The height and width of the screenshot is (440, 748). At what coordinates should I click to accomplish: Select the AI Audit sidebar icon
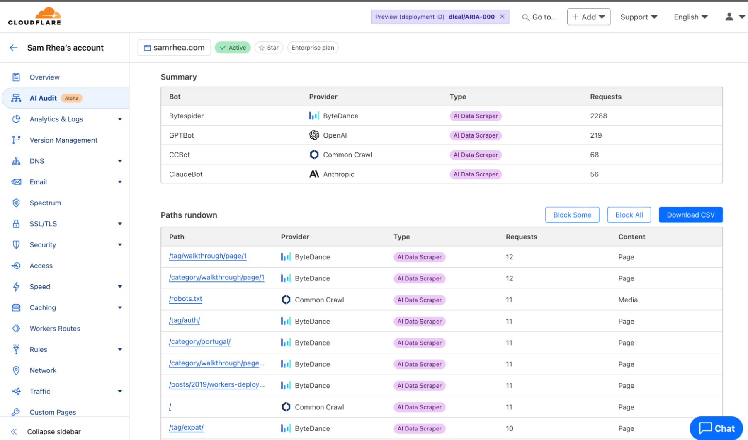click(16, 98)
